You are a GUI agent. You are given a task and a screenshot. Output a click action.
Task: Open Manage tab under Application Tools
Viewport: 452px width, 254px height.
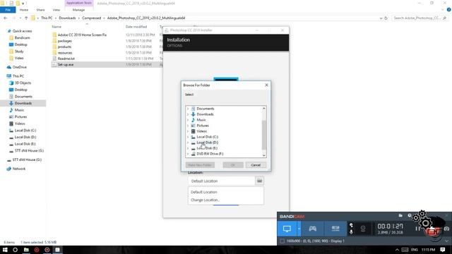tap(78, 10)
